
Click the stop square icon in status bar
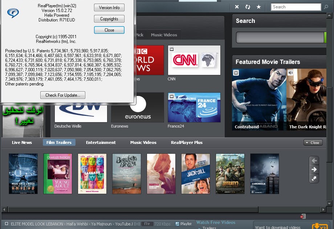(7, 224)
